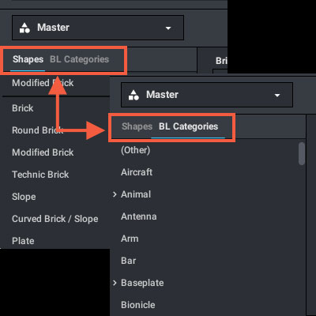This screenshot has width=316, height=316.
Task: Pick the Slope shape entry
Action: pyautogui.click(x=24, y=197)
